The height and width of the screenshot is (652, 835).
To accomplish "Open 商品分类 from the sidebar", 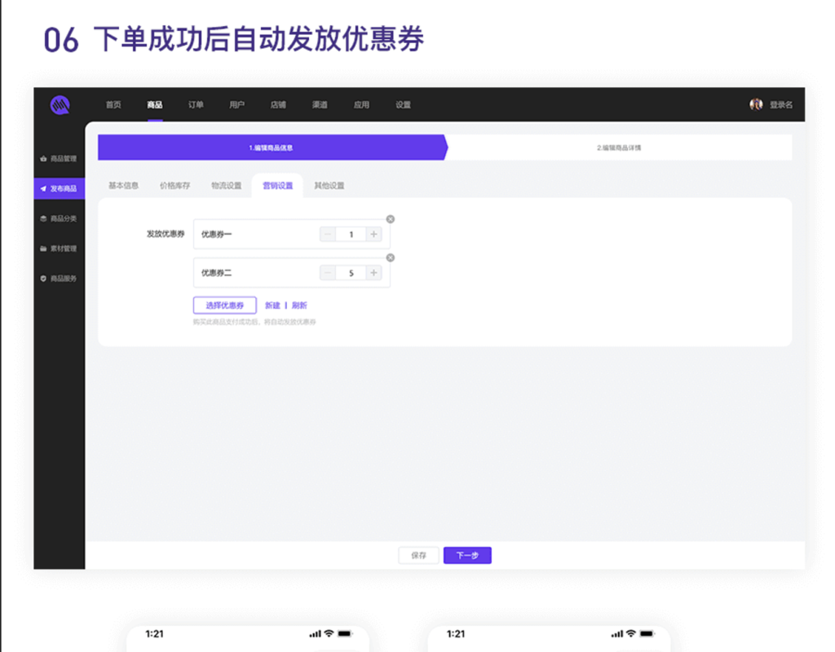I will pyautogui.click(x=65, y=218).
